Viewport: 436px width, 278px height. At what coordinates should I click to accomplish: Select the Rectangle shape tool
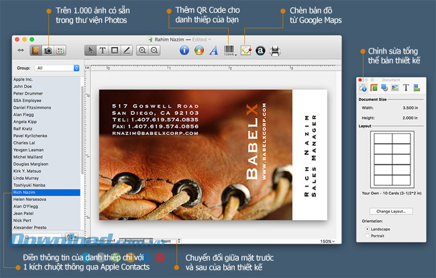coord(115,50)
